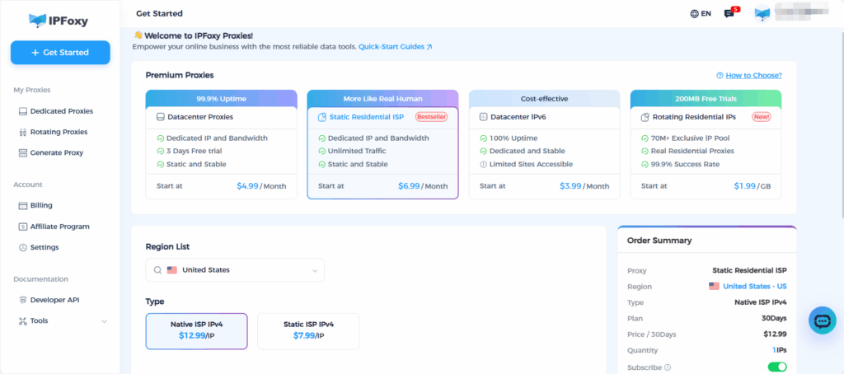Open Dedicated Proxies in sidebar
This screenshot has width=844, height=374.
pyautogui.click(x=61, y=111)
